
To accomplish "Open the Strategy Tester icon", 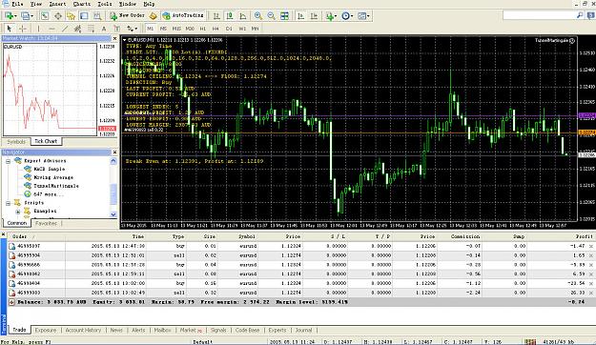I will (97, 15).
